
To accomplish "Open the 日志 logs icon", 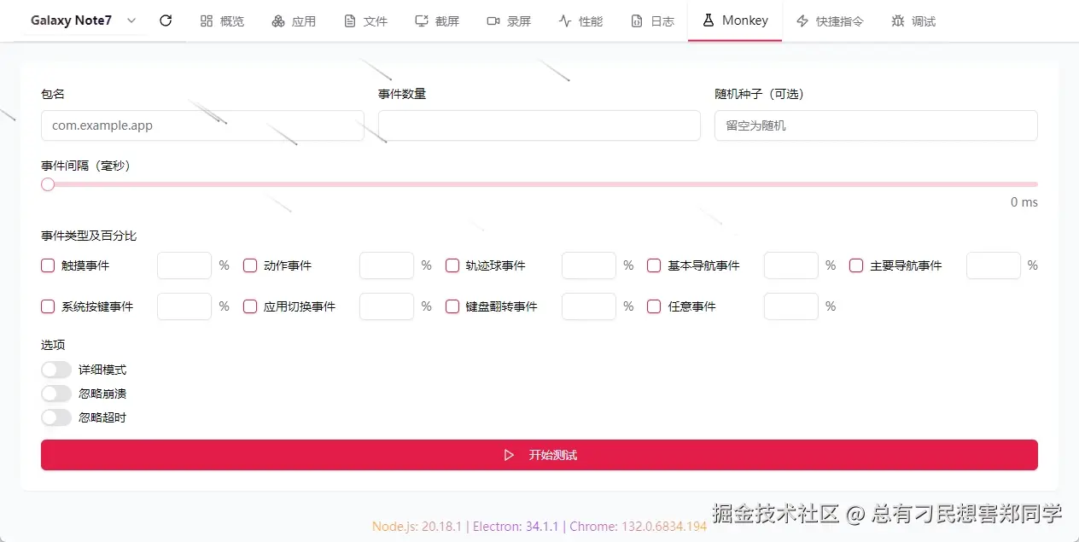I will 637,20.
